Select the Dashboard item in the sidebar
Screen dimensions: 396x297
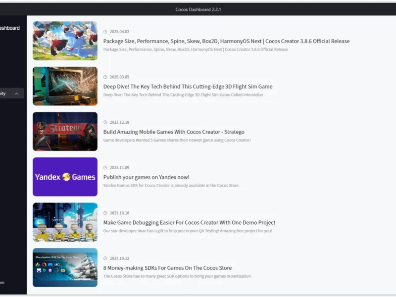tap(9, 28)
